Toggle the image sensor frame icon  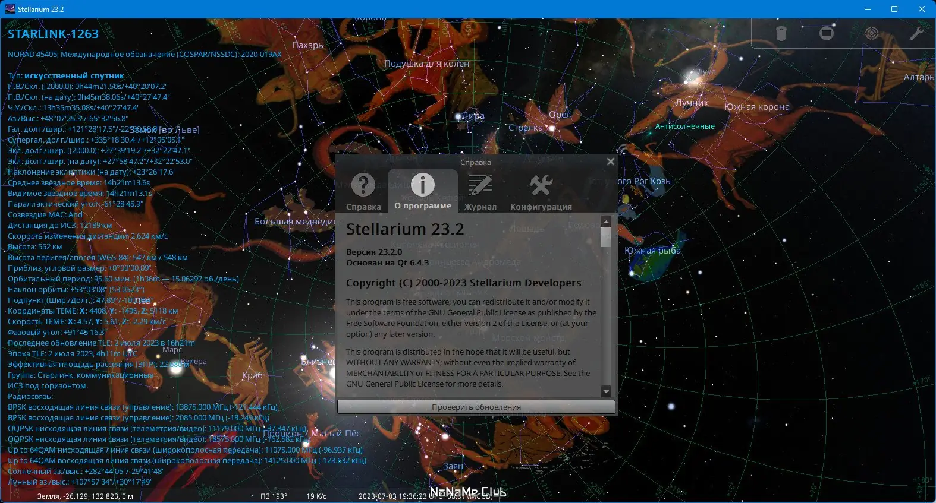827,33
